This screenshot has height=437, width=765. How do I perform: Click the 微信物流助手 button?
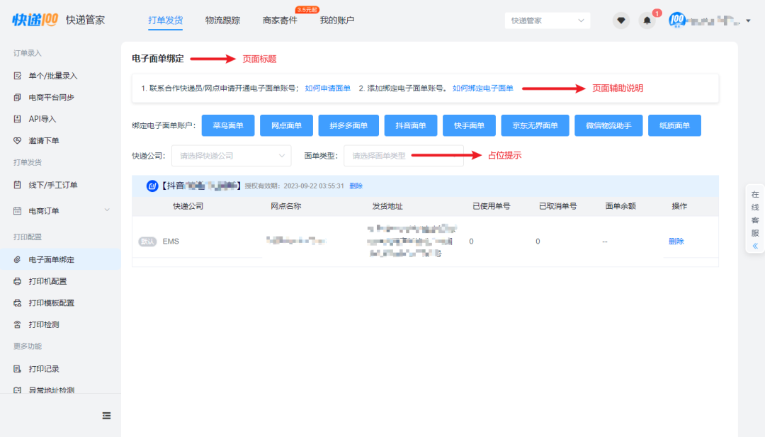click(x=608, y=125)
